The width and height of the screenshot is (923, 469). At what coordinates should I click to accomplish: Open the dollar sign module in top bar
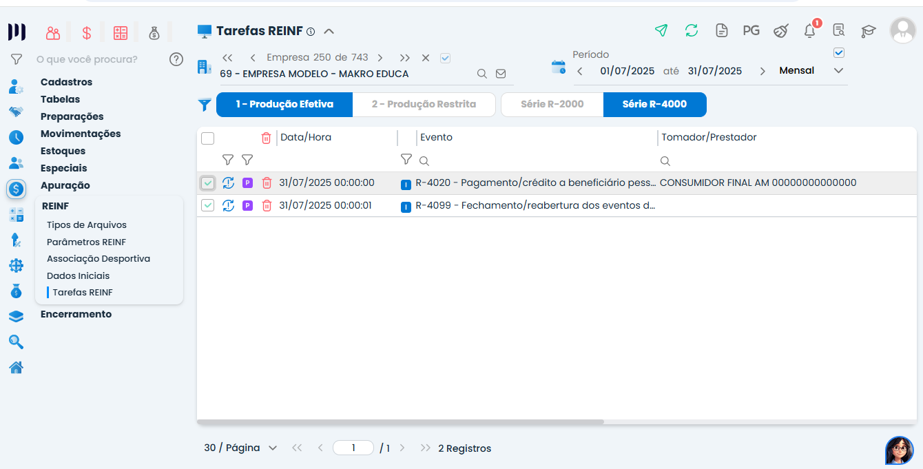point(87,32)
